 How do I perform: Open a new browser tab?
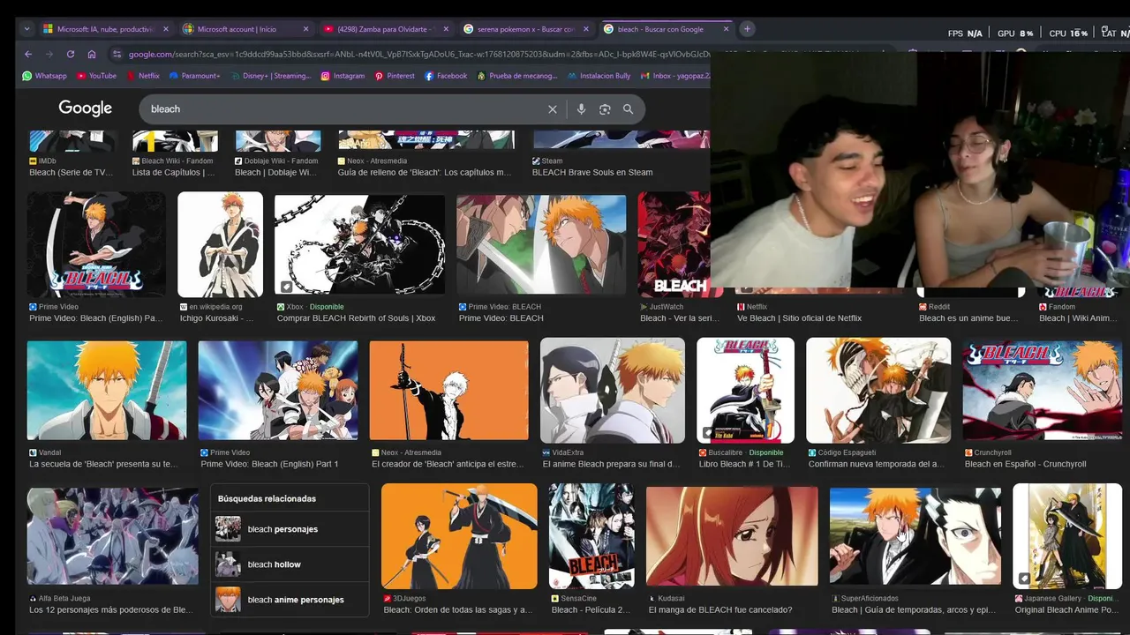747,29
